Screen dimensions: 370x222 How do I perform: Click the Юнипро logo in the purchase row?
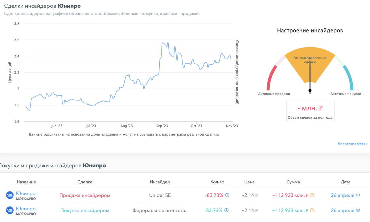pos(10,211)
